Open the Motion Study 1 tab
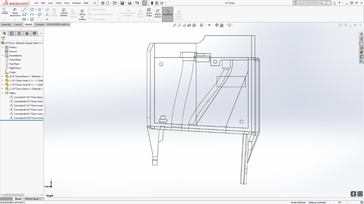Image resolution: width=364 pixels, height=204 pixels. pyautogui.click(x=32, y=199)
